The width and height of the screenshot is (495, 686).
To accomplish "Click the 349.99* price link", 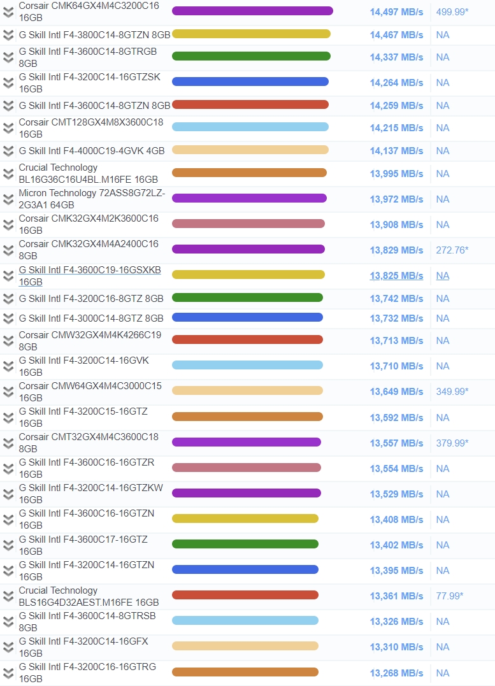I will [x=452, y=392].
